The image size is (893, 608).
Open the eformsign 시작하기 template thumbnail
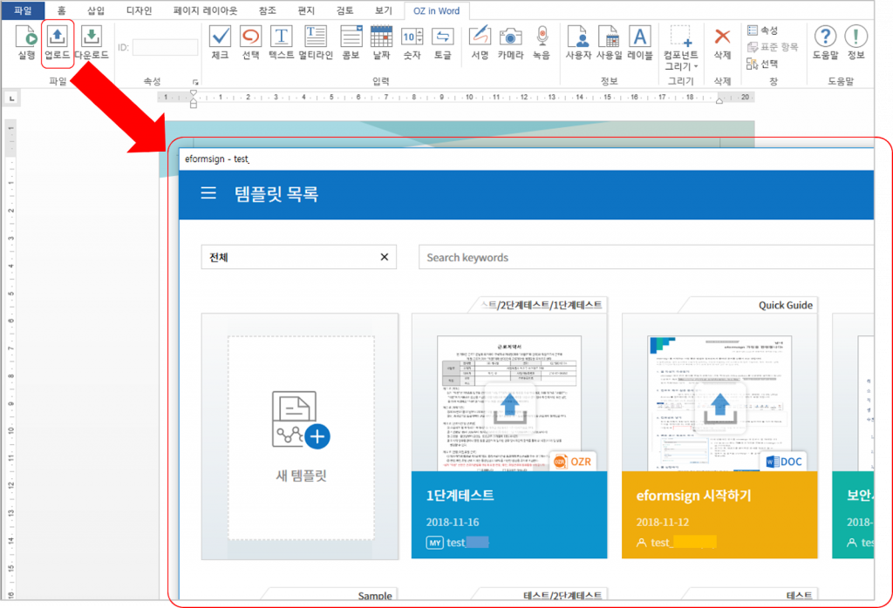click(719, 402)
